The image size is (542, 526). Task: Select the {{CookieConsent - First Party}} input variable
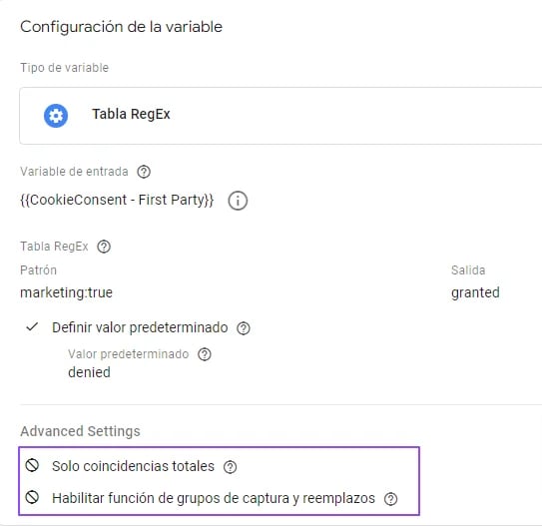pyautogui.click(x=117, y=200)
